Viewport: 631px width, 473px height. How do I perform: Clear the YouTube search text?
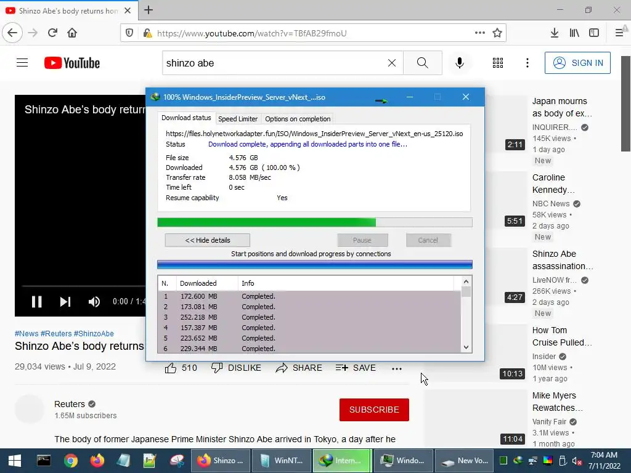click(x=391, y=63)
